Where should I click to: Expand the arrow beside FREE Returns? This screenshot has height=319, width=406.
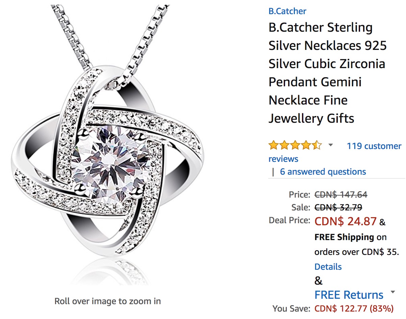392,292
